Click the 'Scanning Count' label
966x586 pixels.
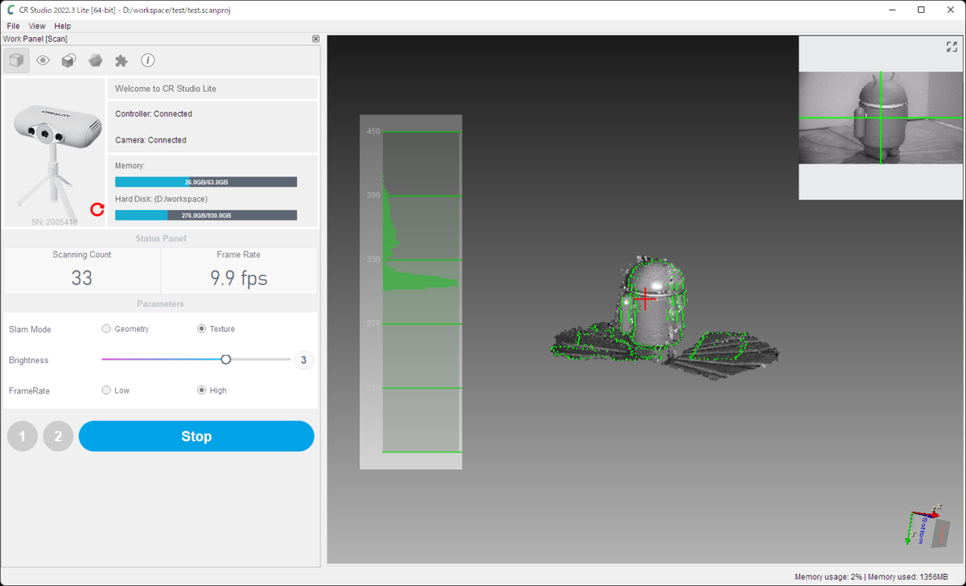point(82,254)
